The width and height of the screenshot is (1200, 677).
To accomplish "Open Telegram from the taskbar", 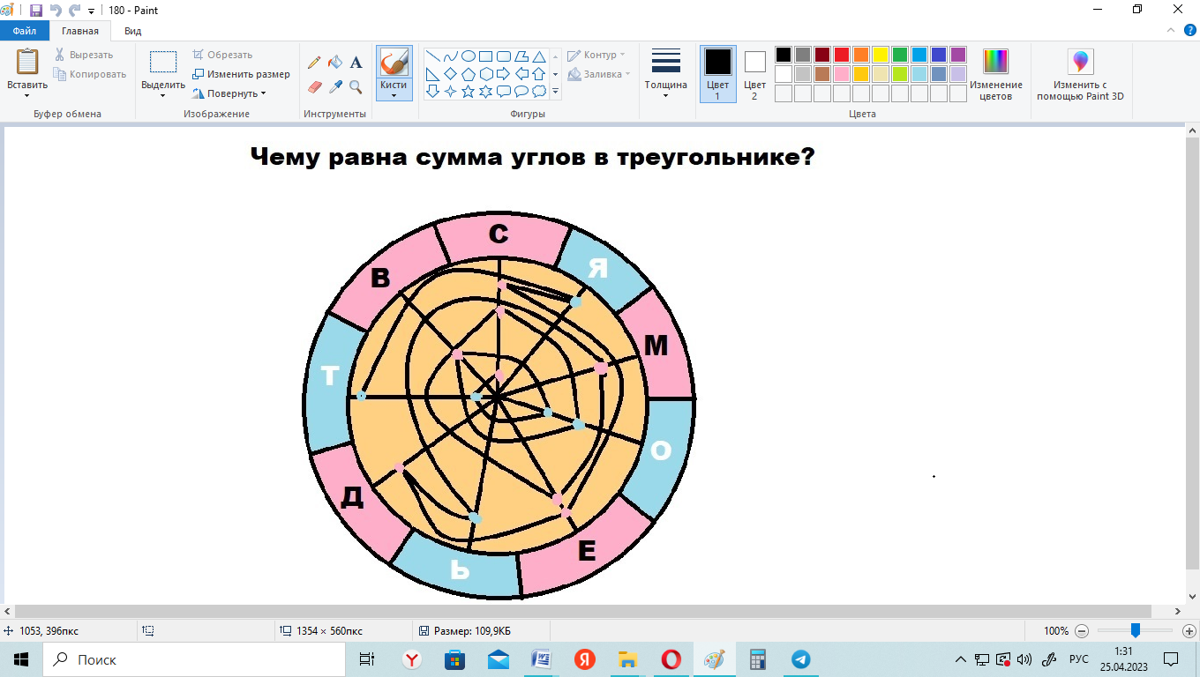I will tap(800, 659).
